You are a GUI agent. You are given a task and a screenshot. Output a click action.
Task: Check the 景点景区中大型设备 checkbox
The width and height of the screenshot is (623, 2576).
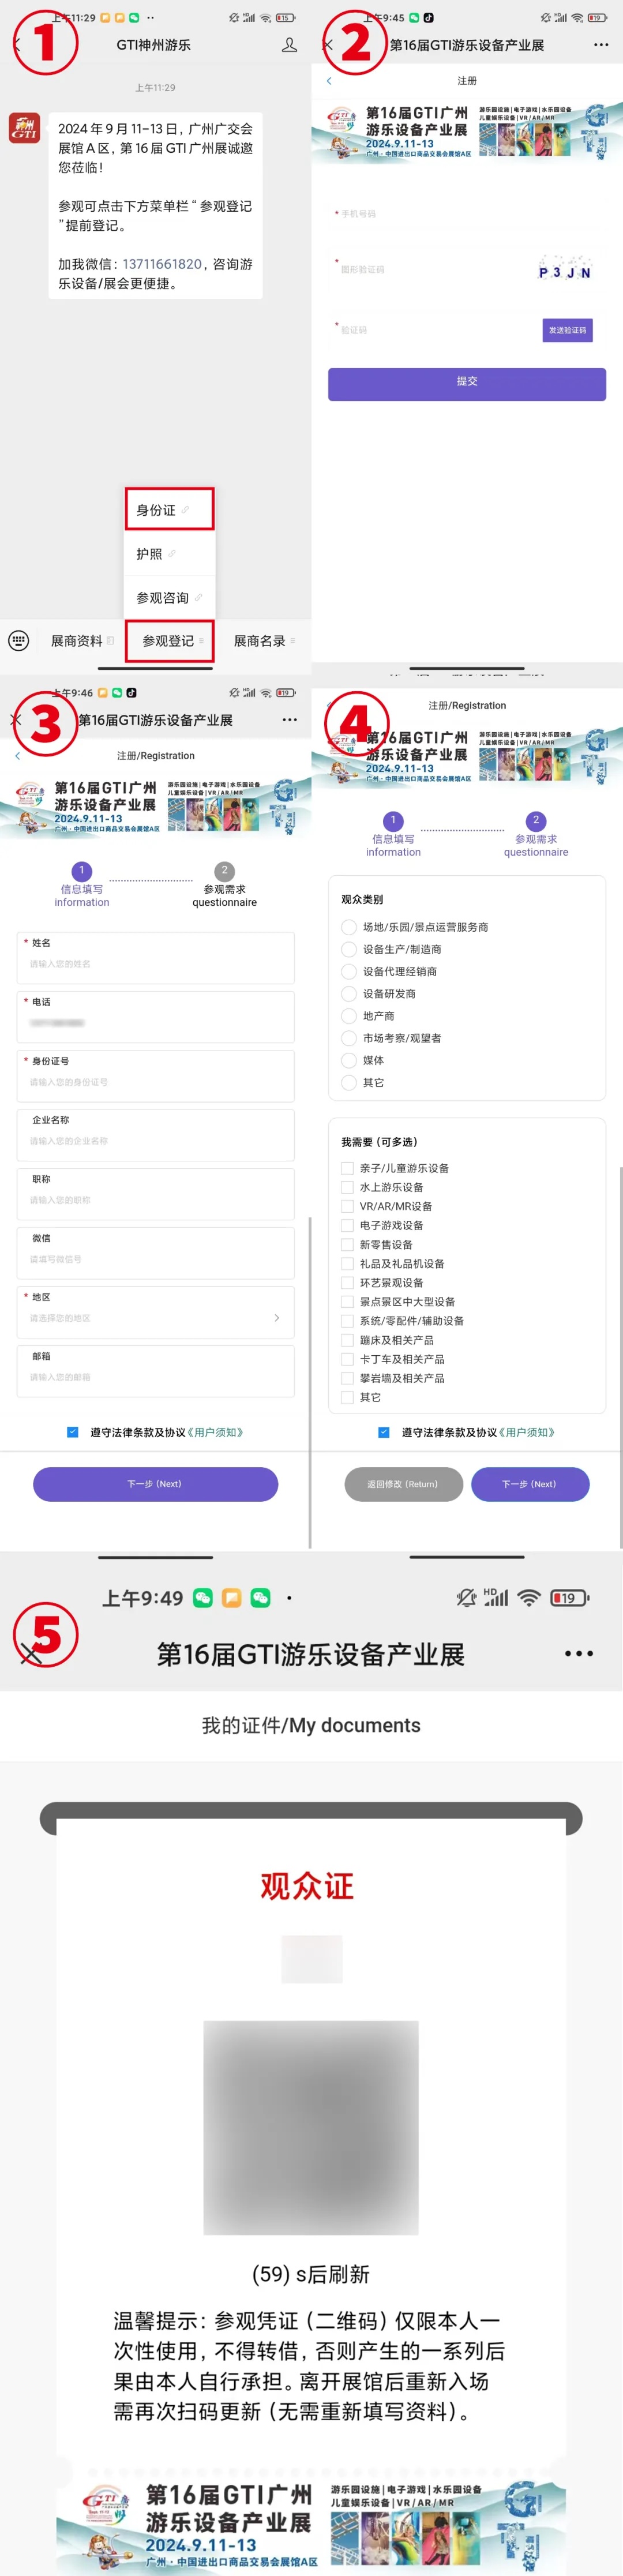(347, 1302)
